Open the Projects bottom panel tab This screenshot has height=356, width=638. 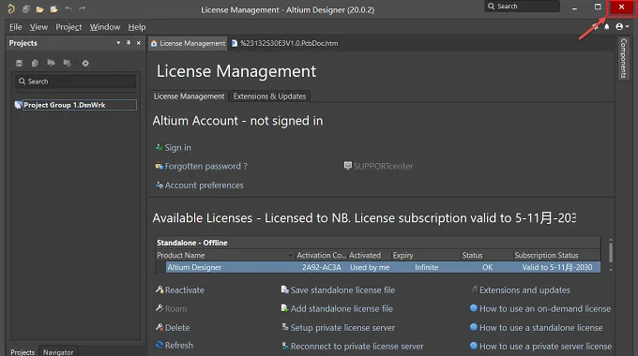tap(23, 352)
